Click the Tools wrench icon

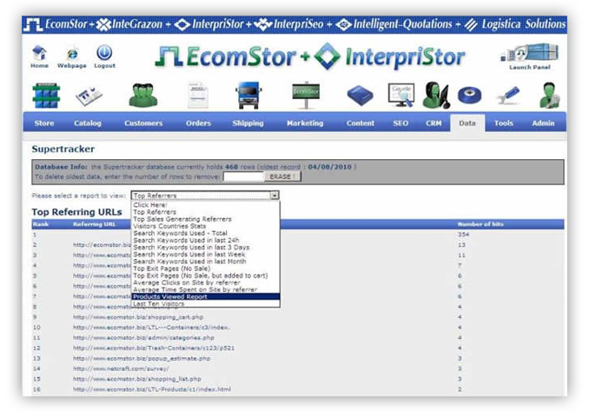[x=508, y=95]
